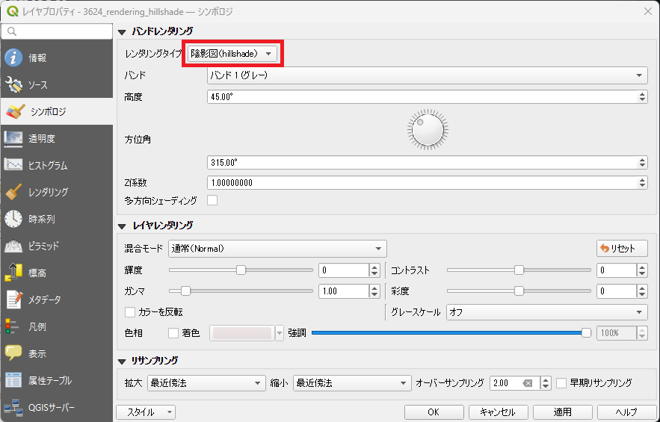
Task: Select the 透明度 (Transparency) sidebar icon
Action: (13, 138)
